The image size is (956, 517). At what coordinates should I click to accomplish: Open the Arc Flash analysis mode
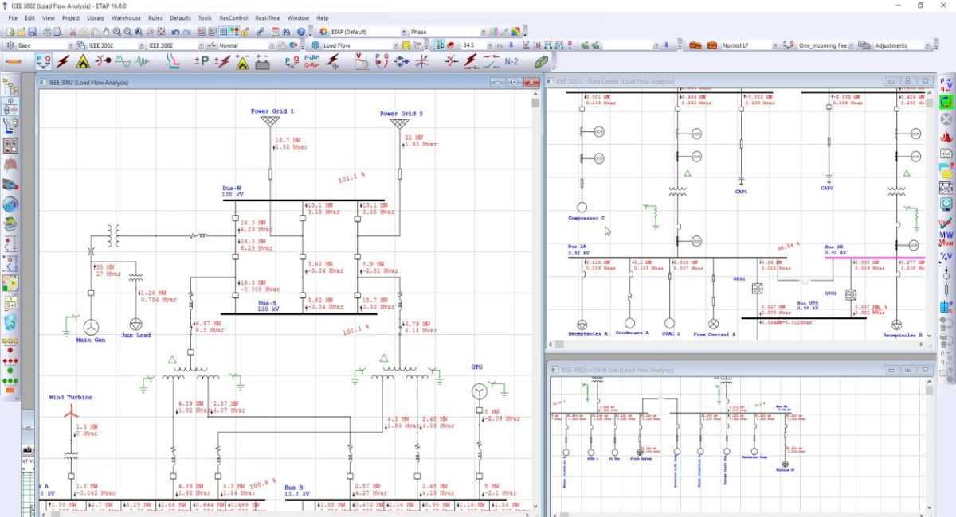click(x=82, y=61)
